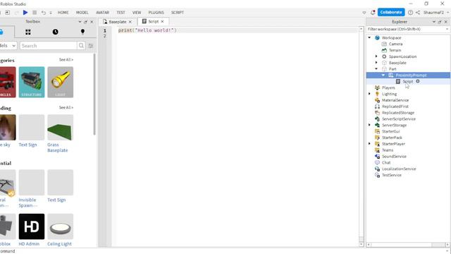The width and height of the screenshot is (451, 254).
Task: Expand the SpawnLocation node
Action: click(376, 56)
